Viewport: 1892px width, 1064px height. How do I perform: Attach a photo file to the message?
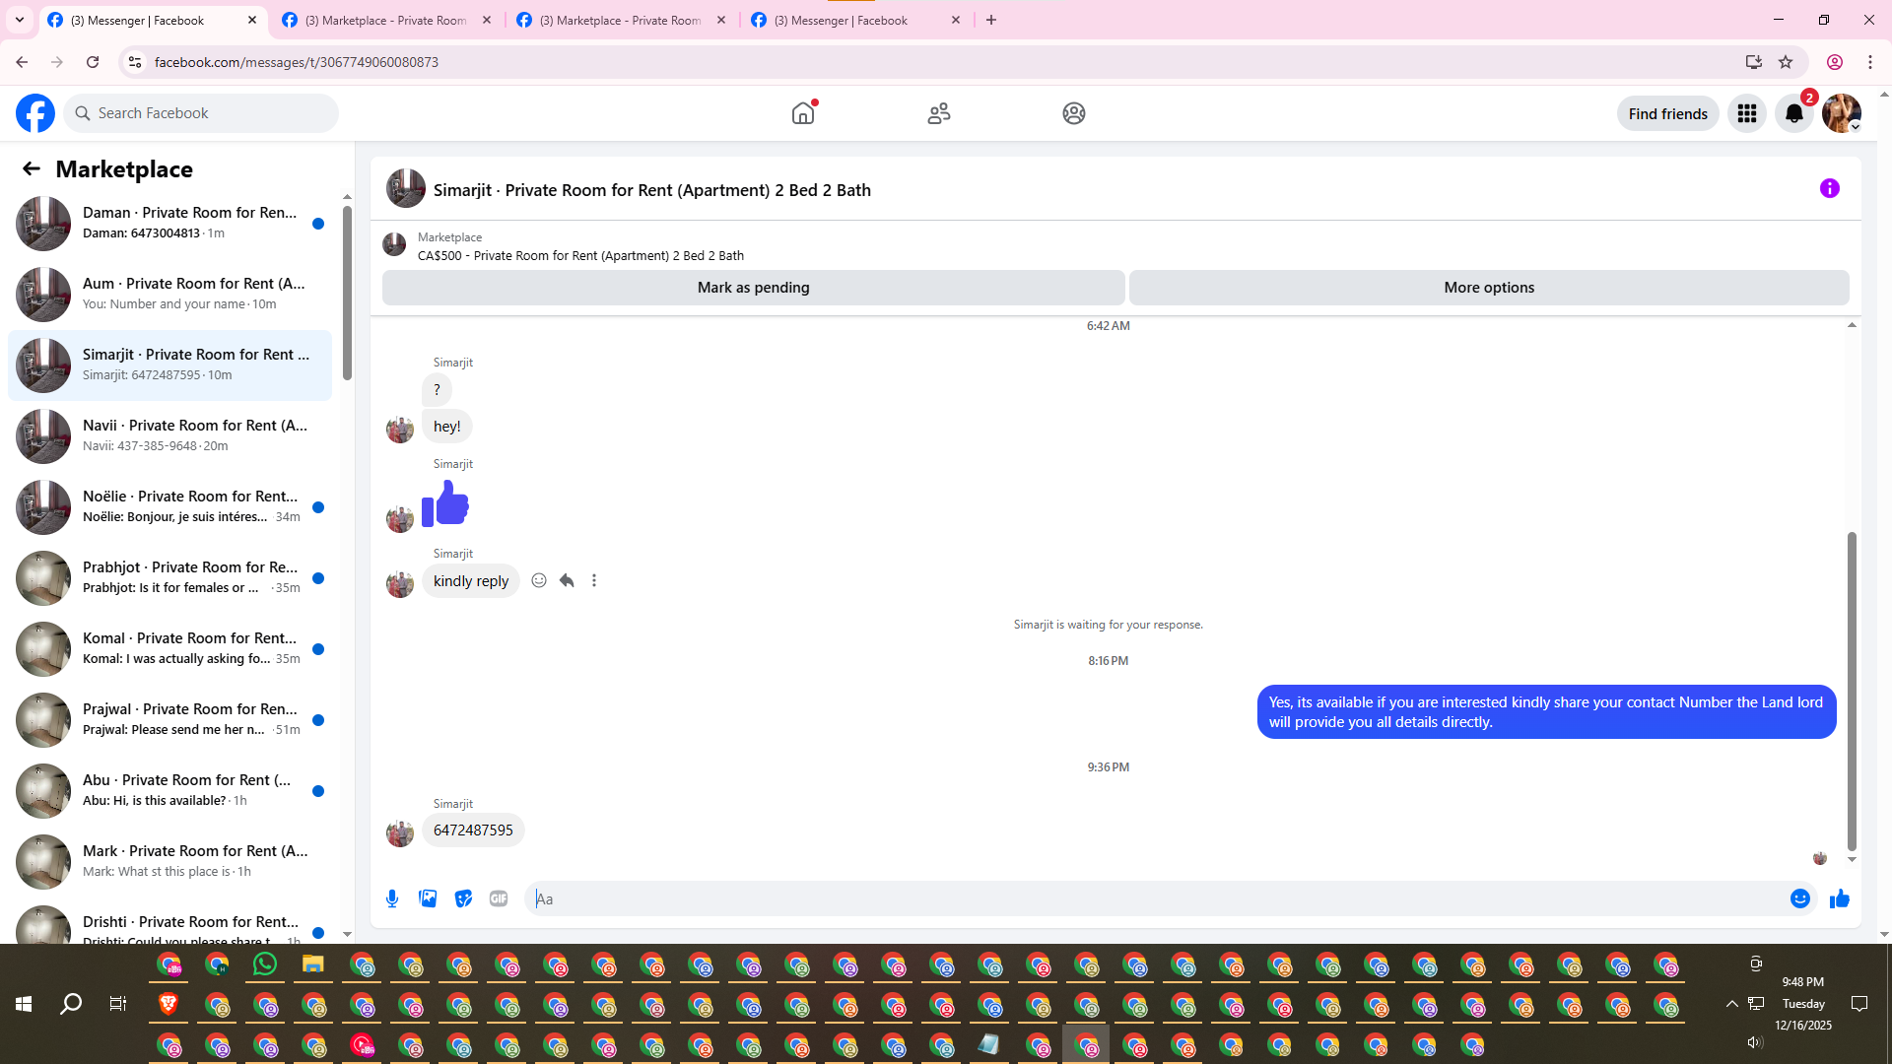[428, 898]
